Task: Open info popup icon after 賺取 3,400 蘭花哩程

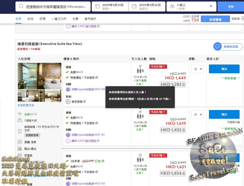Action: [x=98, y=26]
